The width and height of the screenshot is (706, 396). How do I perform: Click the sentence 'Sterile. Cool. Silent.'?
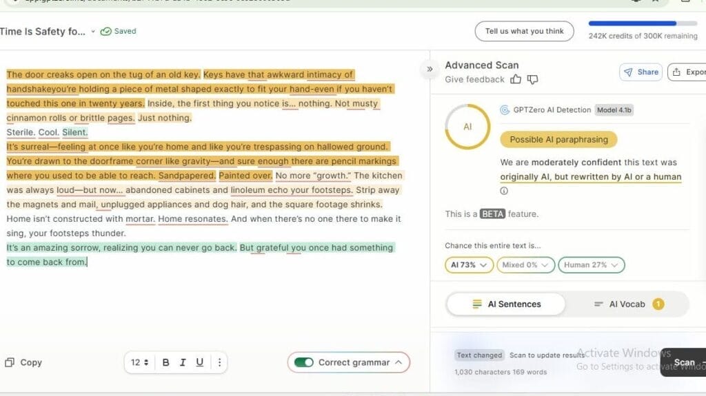tap(47, 132)
